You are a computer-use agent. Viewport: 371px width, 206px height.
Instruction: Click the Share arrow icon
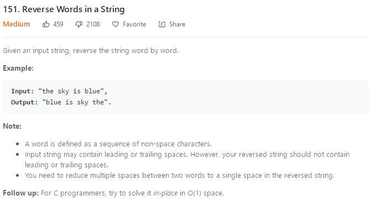[162, 24]
